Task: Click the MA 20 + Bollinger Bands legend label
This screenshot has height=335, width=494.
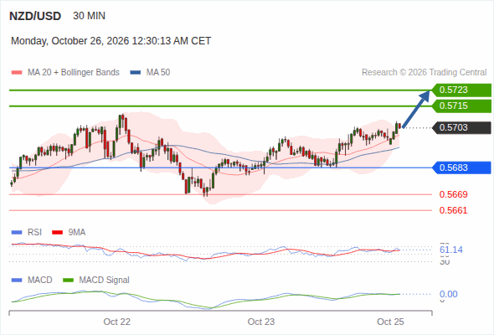Action: 74,73
